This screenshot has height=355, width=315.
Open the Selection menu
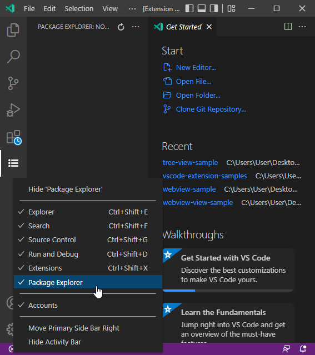(x=79, y=8)
